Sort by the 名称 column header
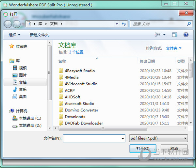 (62, 61)
